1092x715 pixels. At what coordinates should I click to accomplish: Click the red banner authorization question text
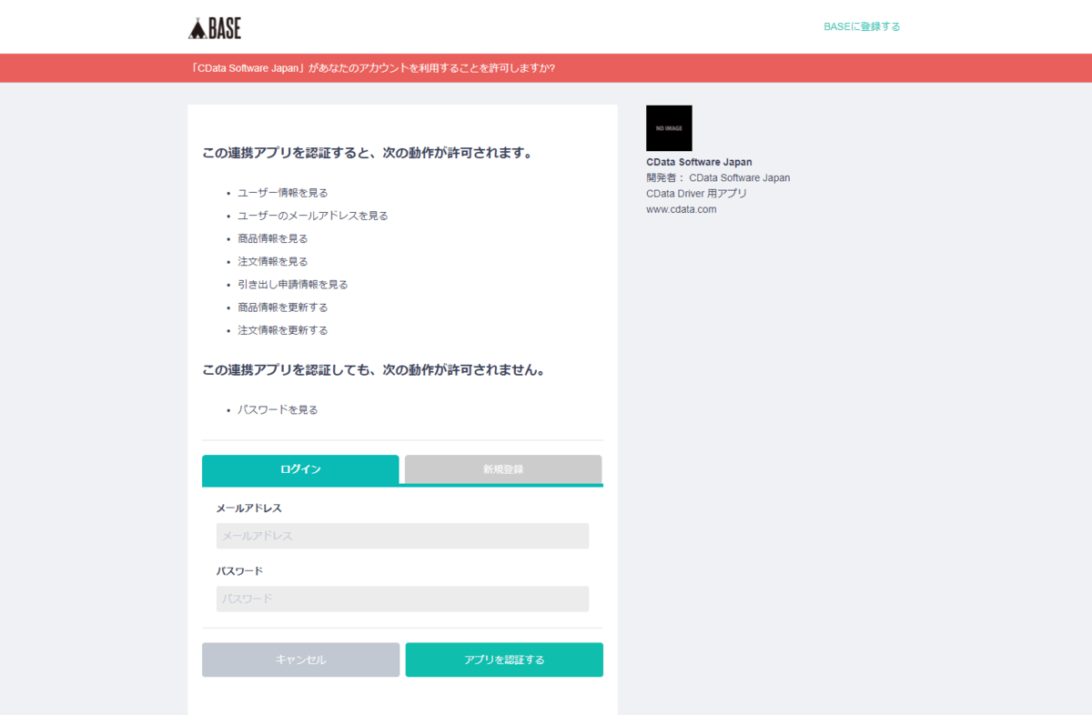pyautogui.click(x=373, y=68)
